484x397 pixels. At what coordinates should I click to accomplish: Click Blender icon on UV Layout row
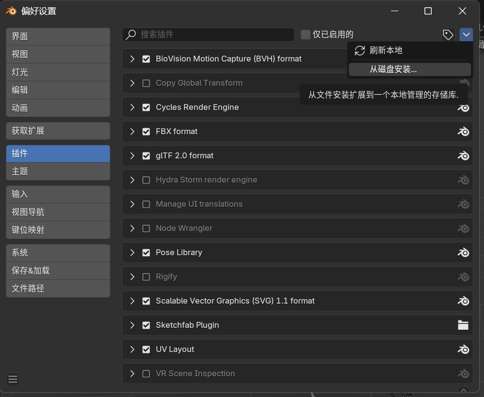click(463, 349)
